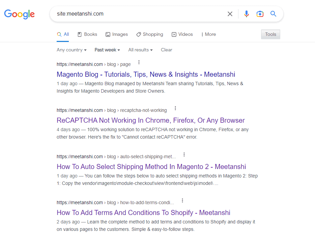Screen dimensions: 315x240
Task: Click the meetanshi.com › blog › page URL
Action: point(94,65)
